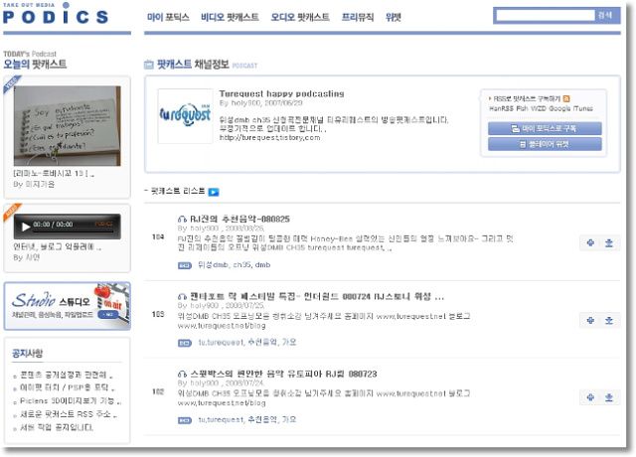636x457 pixels.
Task: Open the 비디오 팟캐스트 menu
Action: tap(230, 17)
